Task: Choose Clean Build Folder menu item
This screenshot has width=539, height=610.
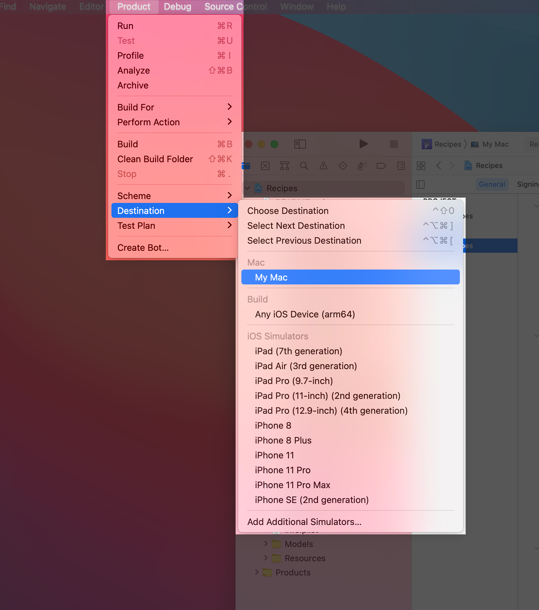Action: tap(155, 159)
